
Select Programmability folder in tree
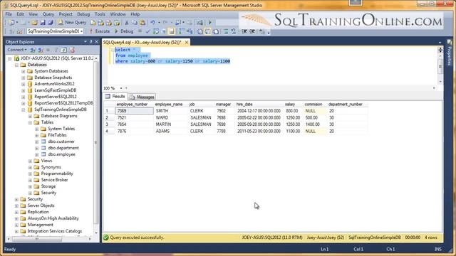coord(57,174)
